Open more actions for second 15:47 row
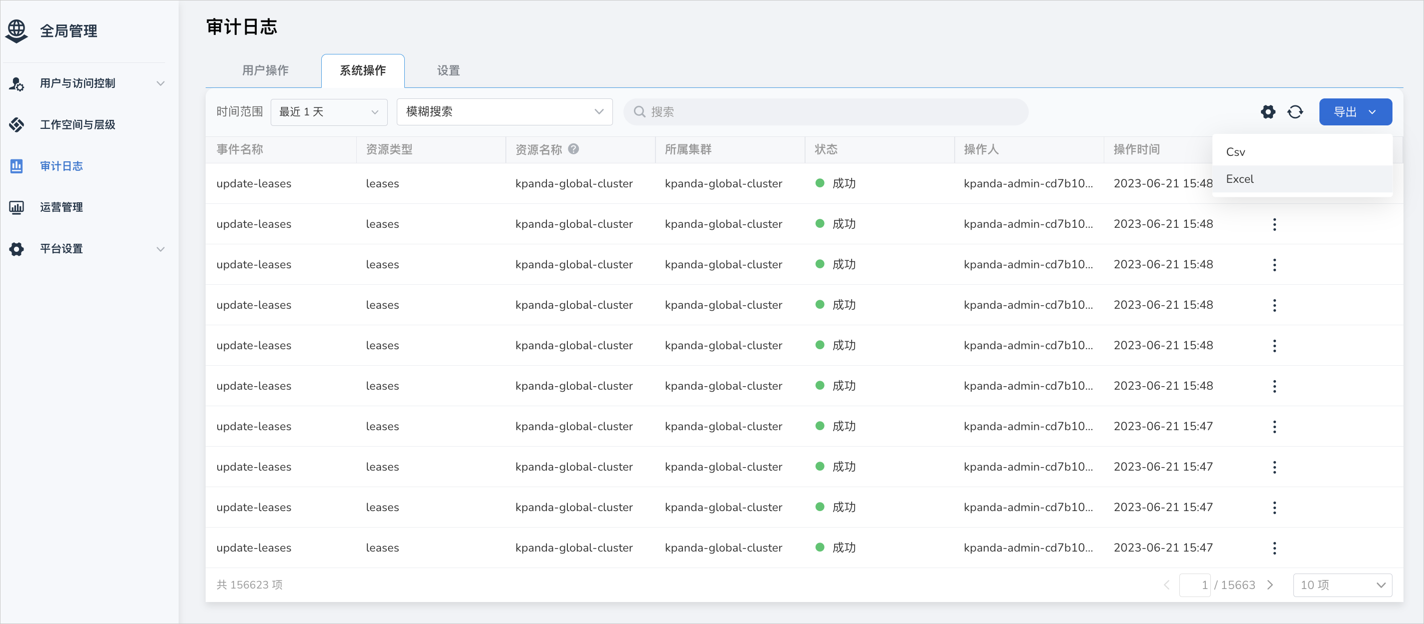1424x624 pixels. pyautogui.click(x=1274, y=467)
